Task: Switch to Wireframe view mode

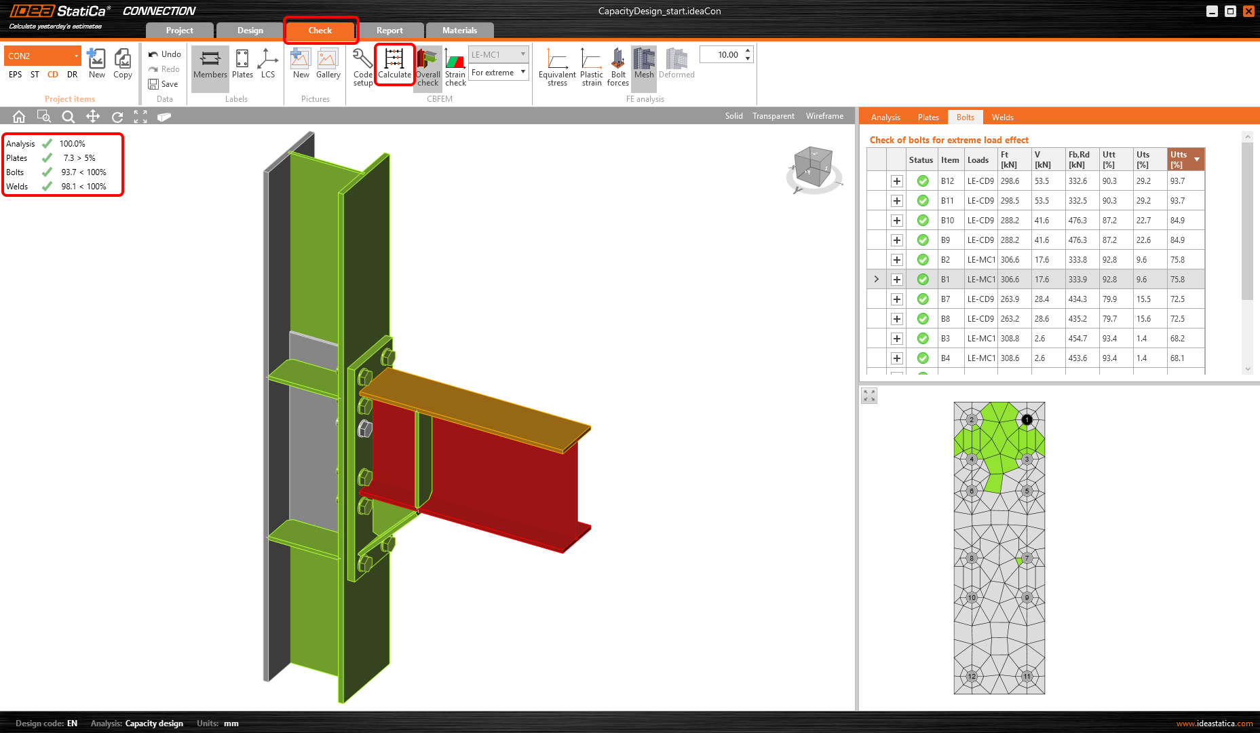Action: [x=824, y=116]
